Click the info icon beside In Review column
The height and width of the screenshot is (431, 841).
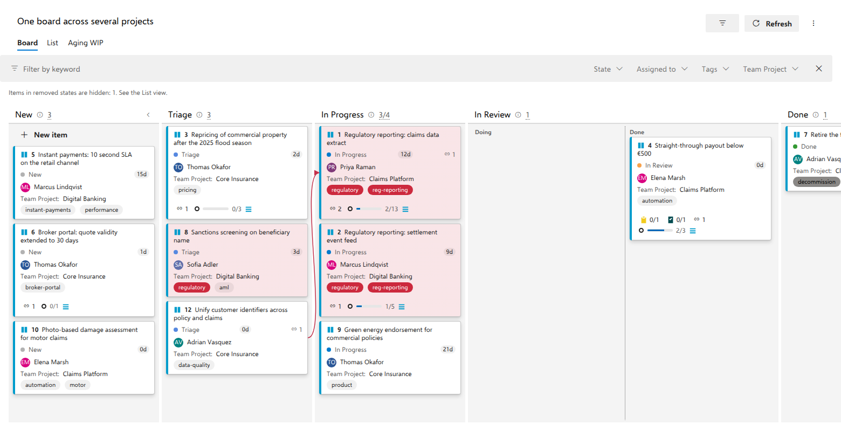(518, 115)
